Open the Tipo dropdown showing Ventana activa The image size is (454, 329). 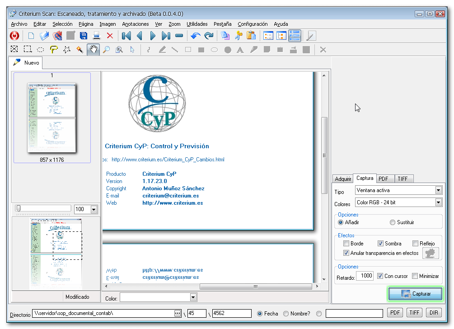tap(438, 190)
